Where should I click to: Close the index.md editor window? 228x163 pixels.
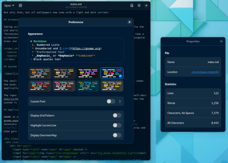click(147, 6)
